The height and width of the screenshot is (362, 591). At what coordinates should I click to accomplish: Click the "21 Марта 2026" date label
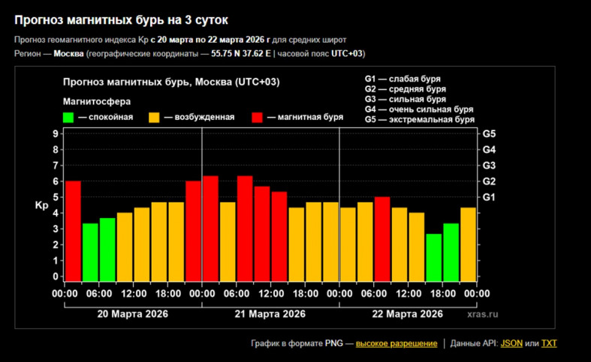tap(270, 313)
